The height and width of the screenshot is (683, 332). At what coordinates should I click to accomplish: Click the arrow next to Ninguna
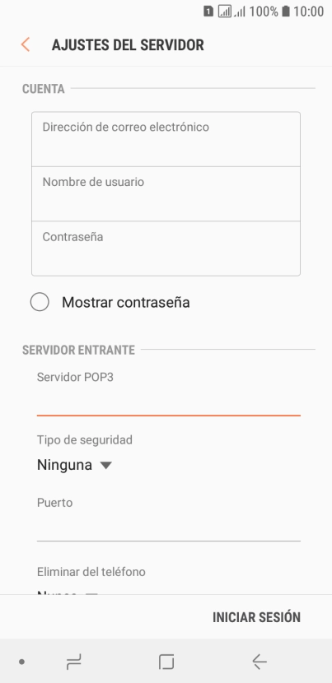(105, 465)
